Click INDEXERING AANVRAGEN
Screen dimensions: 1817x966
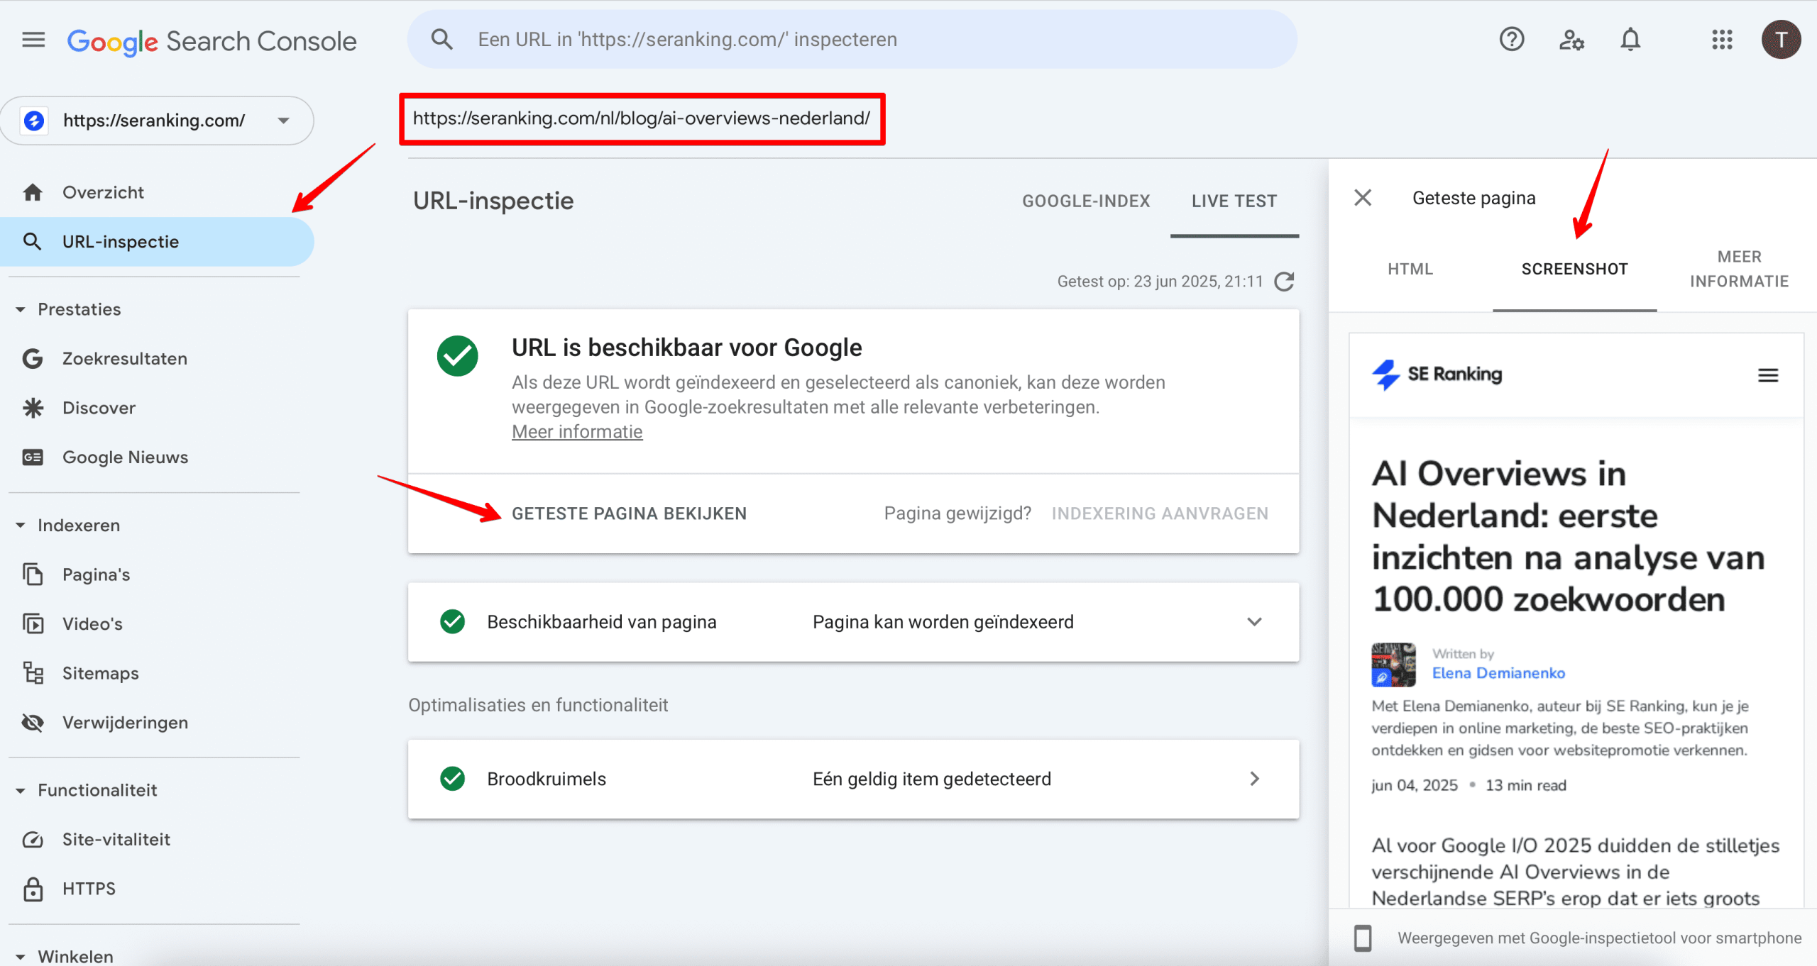[1160, 513]
